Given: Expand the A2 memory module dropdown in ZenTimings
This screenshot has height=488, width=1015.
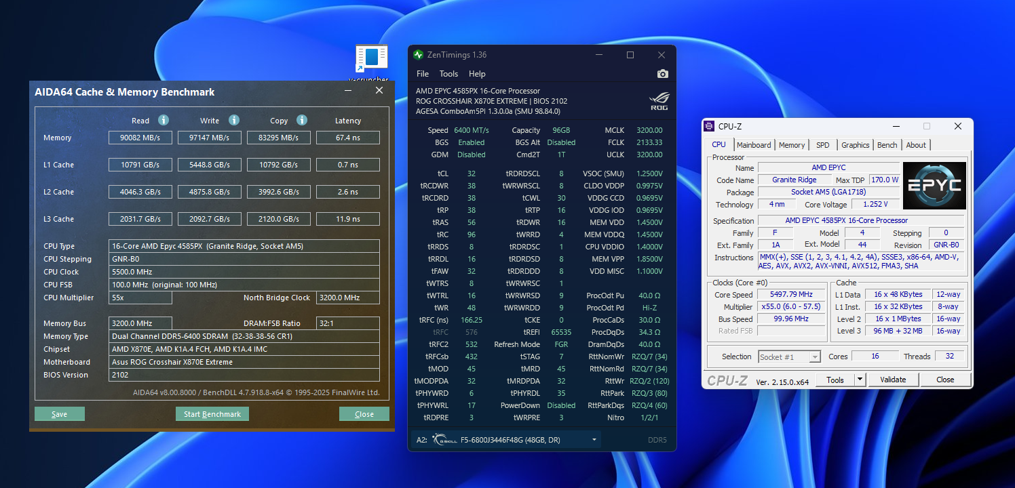Looking at the screenshot, I should tap(595, 440).
